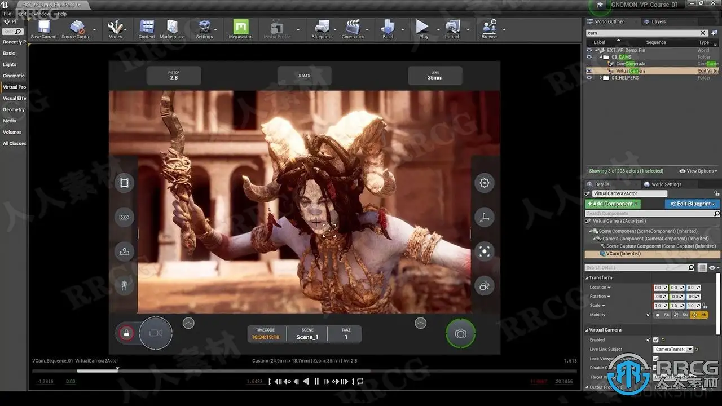The width and height of the screenshot is (722, 406).
Task: Toggle visibility eye for 03_CAMS folder
Action: coord(589,57)
